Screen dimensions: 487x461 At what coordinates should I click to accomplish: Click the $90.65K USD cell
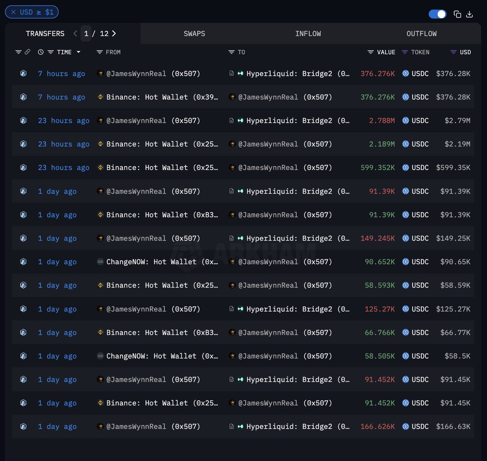[x=455, y=262]
